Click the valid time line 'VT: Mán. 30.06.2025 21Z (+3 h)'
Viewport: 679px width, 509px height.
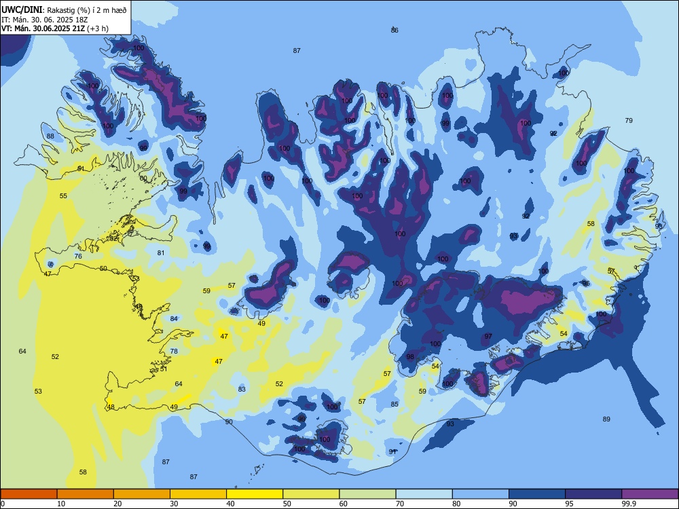pyautogui.click(x=55, y=29)
